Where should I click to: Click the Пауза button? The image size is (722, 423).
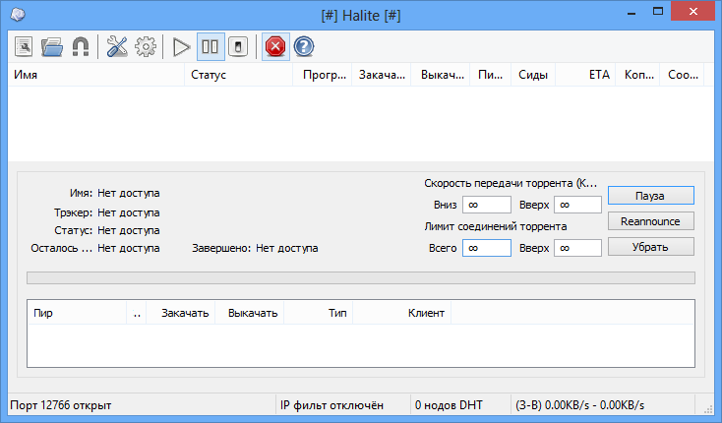click(650, 196)
